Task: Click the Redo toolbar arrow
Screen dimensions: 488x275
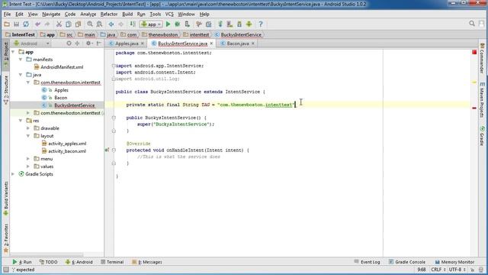Action: point(47,24)
